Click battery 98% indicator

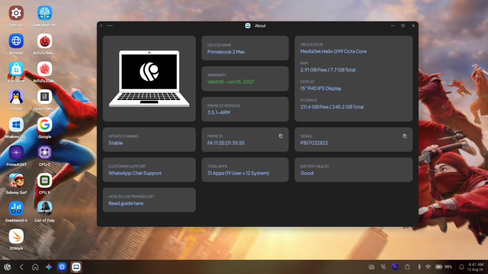click(x=444, y=267)
